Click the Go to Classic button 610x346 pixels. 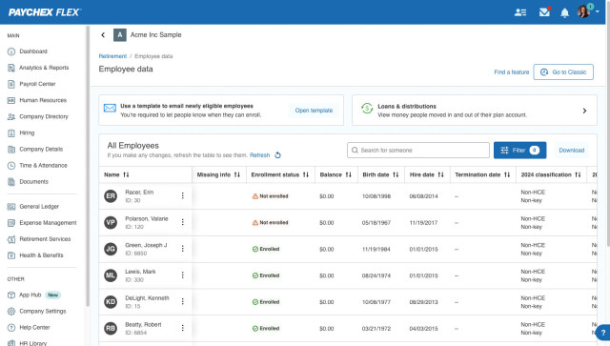[563, 72]
